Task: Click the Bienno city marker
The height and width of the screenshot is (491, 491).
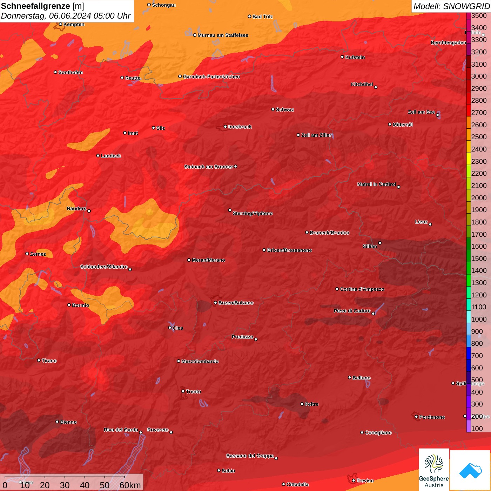Action: 57,422
